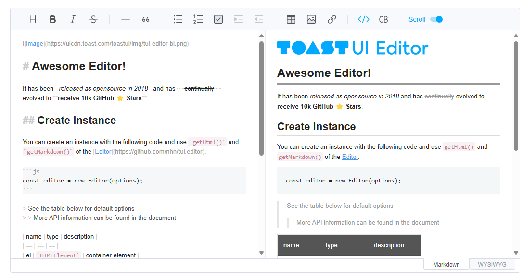
Task: Click the indent button
Action: [x=239, y=19]
